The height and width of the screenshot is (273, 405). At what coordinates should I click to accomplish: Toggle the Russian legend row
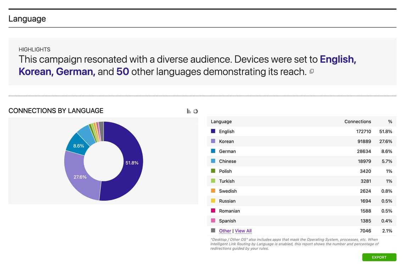coord(227,201)
